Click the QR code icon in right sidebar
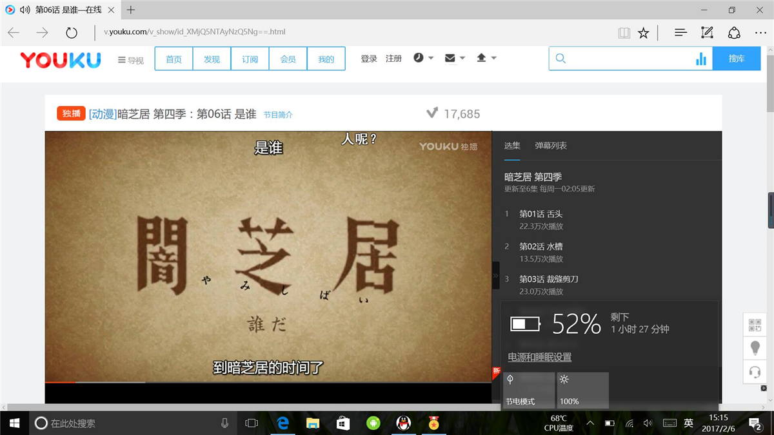The height and width of the screenshot is (435, 774). click(x=755, y=324)
